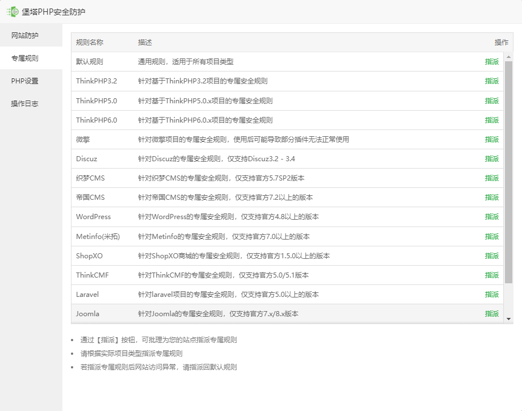Select the 微擎 rule name
This screenshot has width=522, height=411.
[x=83, y=139]
